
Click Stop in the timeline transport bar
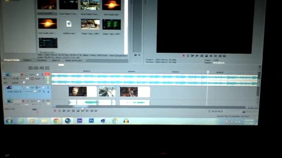click(x=78, y=111)
